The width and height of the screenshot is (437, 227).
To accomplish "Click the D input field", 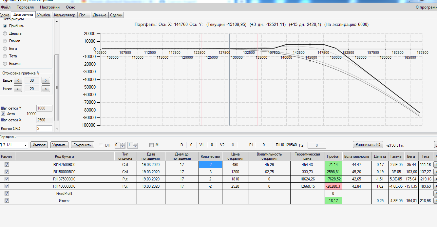I will pyautogui.click(x=191, y=145).
